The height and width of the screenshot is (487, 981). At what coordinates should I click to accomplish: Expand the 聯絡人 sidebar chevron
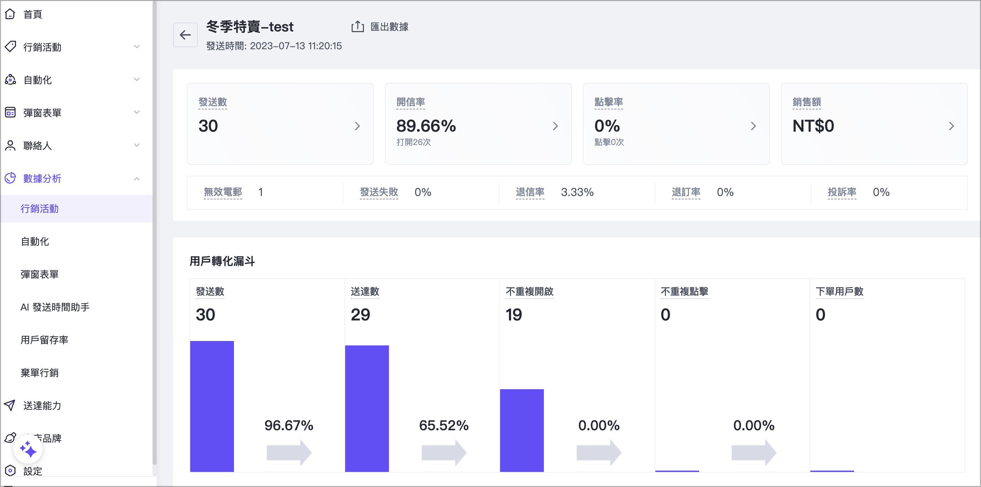coord(137,145)
